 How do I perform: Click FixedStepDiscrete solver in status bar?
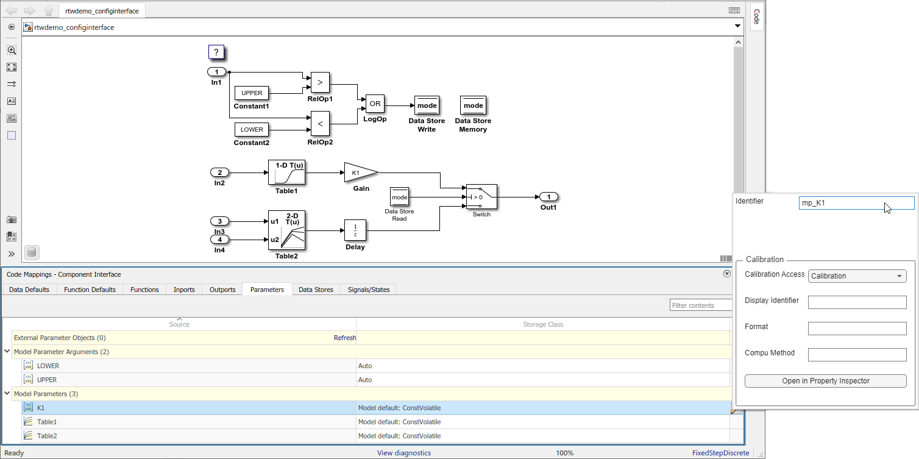pos(720,453)
